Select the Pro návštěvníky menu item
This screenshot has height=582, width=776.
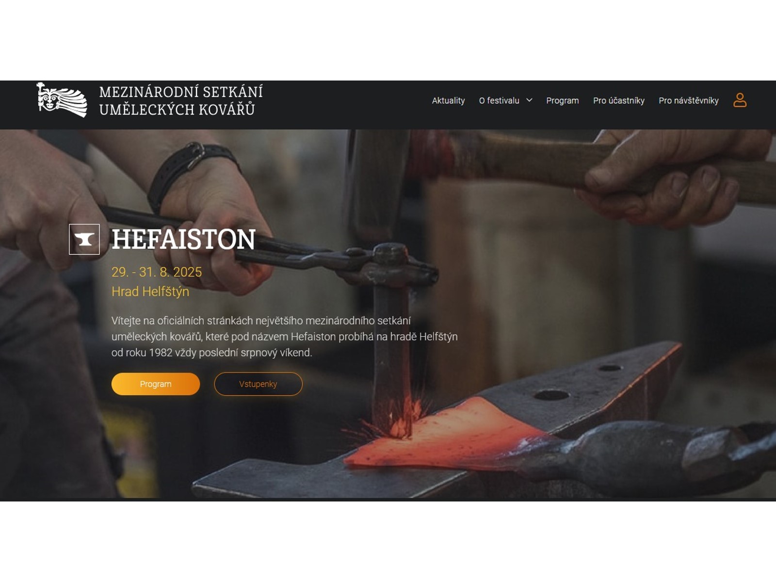689,100
